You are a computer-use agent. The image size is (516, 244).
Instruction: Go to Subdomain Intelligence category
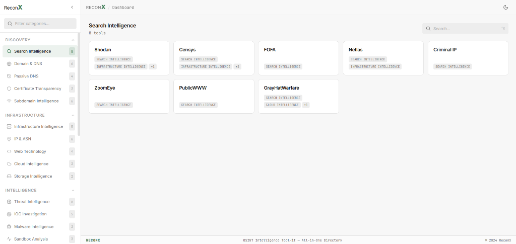tap(40, 101)
